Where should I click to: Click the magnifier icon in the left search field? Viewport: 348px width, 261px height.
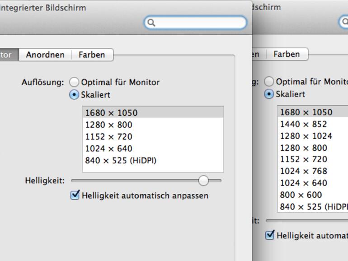151,23
